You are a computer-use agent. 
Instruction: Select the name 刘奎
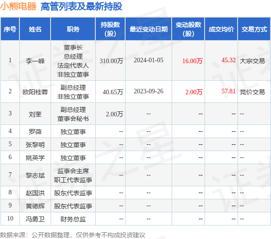35,114
